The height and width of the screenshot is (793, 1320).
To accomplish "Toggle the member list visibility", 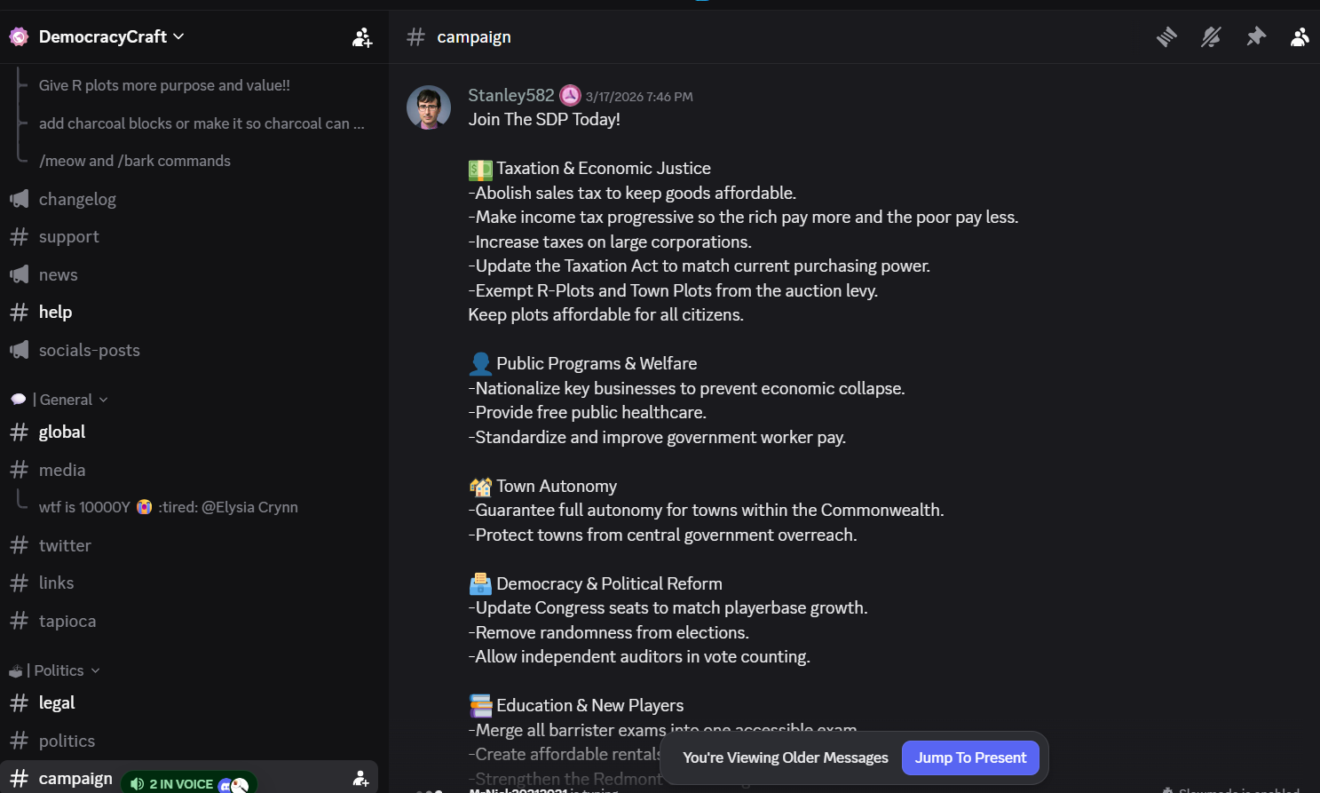I will (x=1300, y=36).
